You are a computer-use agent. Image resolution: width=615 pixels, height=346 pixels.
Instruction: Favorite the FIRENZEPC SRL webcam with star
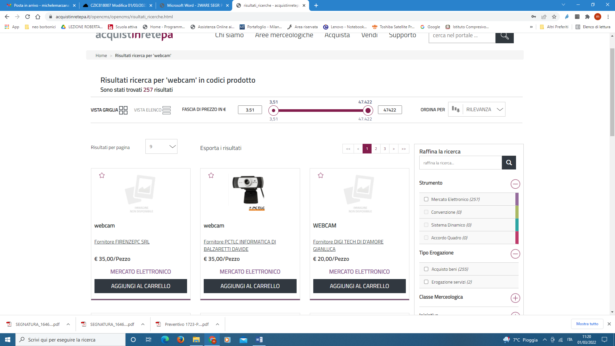(x=102, y=175)
